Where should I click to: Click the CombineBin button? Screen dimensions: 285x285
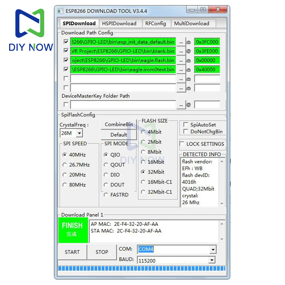pyautogui.click(x=119, y=125)
